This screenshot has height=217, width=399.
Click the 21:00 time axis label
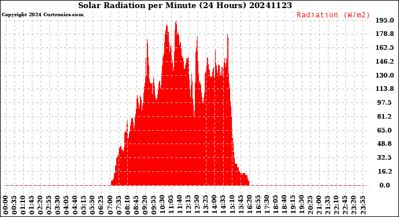[319, 205]
